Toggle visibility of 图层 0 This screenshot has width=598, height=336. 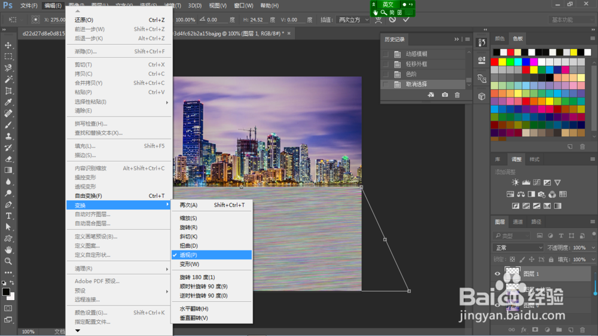pyautogui.click(x=498, y=305)
